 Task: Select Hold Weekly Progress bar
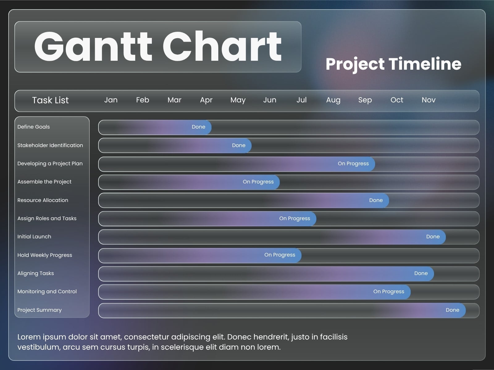click(200, 255)
